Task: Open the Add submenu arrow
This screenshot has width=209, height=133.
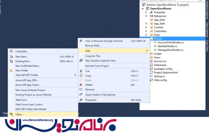Action: (x=147, y=51)
